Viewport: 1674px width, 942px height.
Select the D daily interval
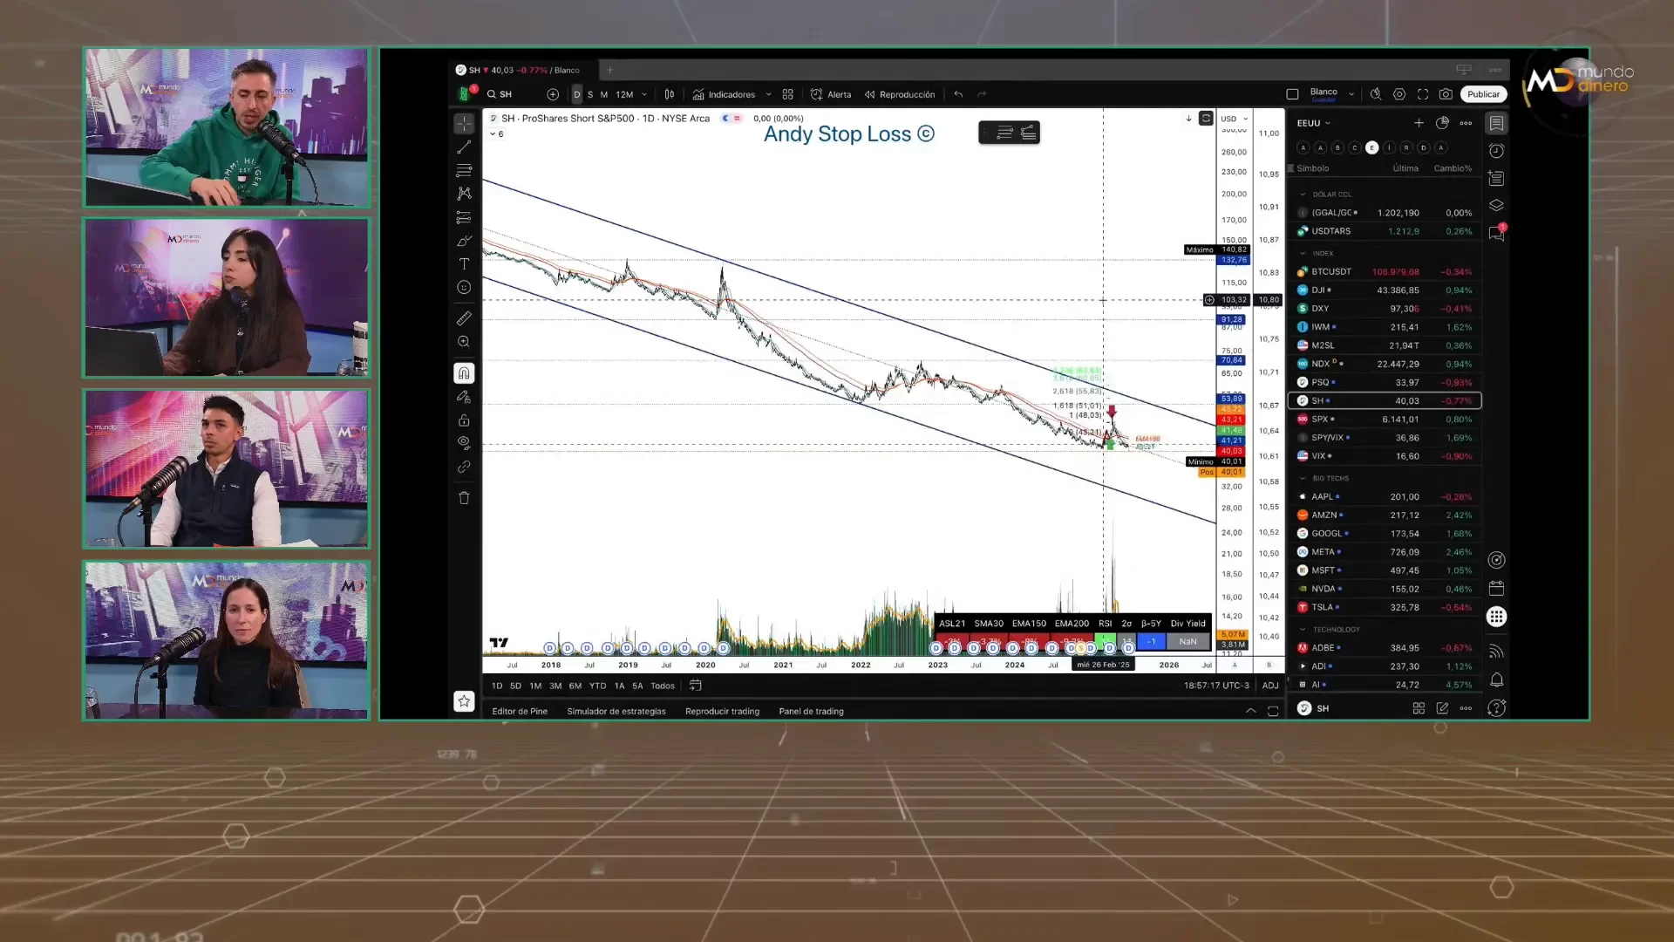click(x=576, y=94)
